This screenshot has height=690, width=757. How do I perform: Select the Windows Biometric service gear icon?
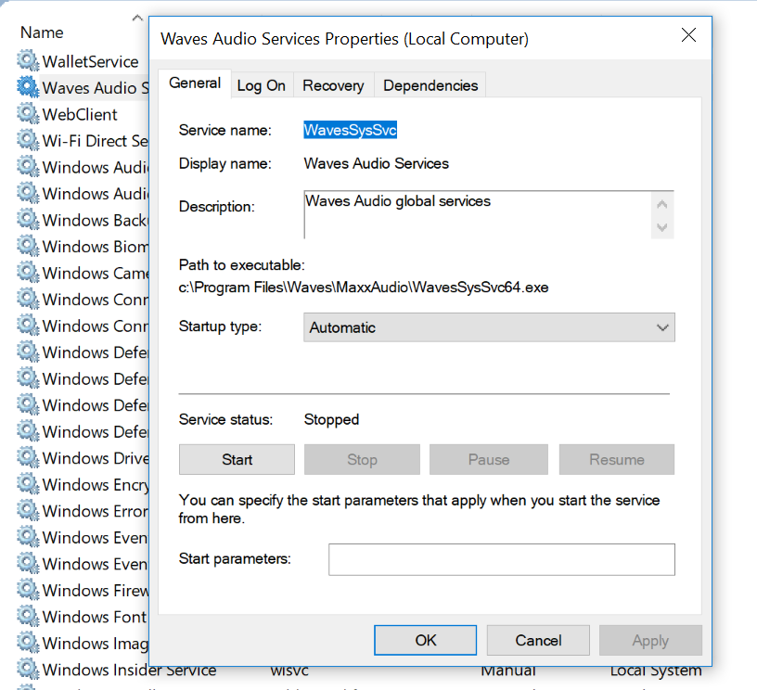coord(28,246)
